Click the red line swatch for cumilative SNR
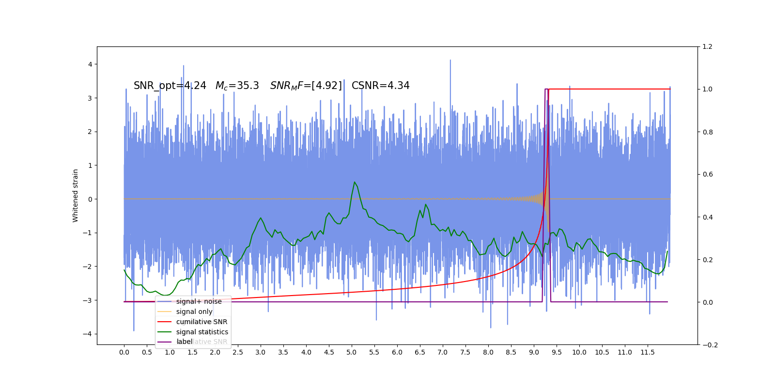This screenshot has width=775, height=387. click(x=165, y=322)
